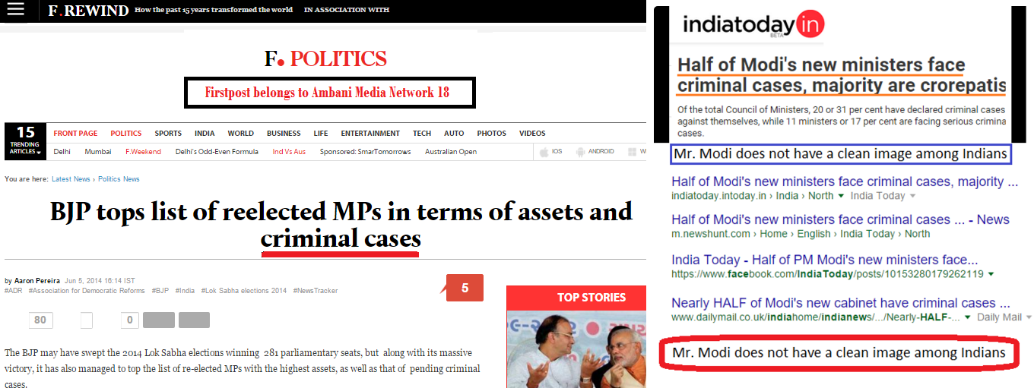Click the #NewsTracker hashtag

(316, 291)
